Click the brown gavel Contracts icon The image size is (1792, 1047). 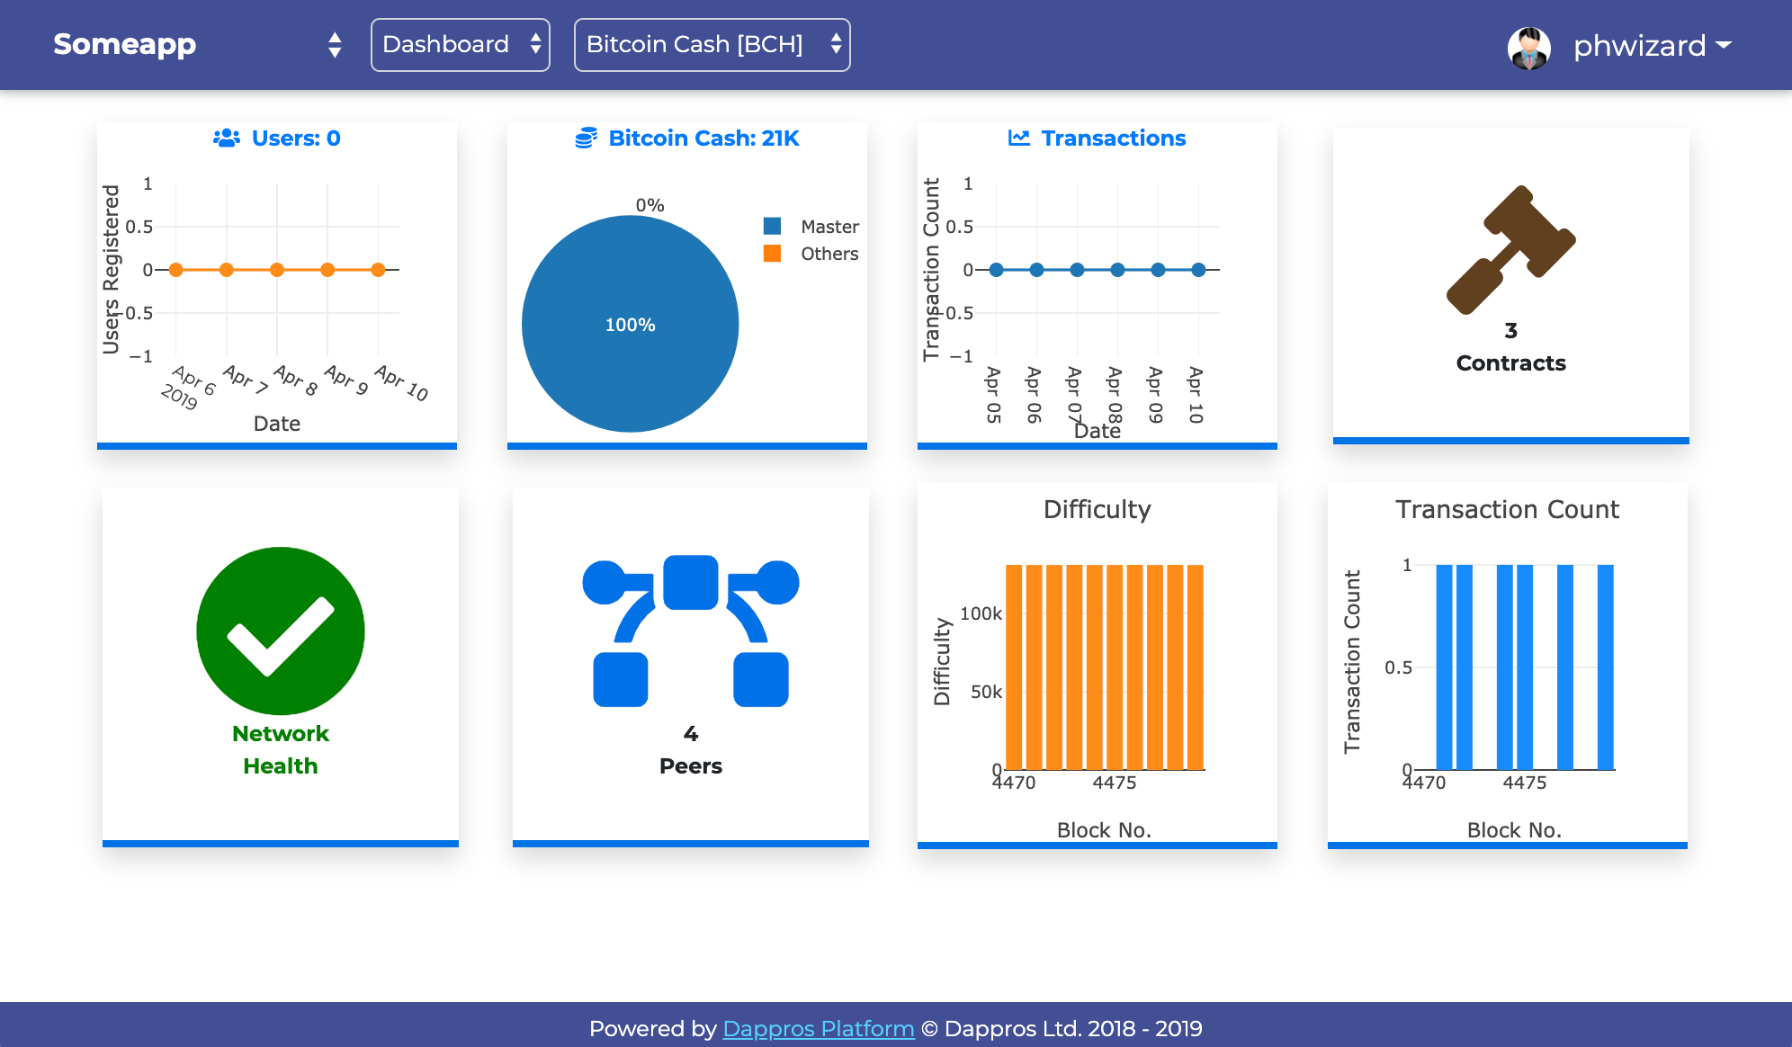click(x=1510, y=250)
